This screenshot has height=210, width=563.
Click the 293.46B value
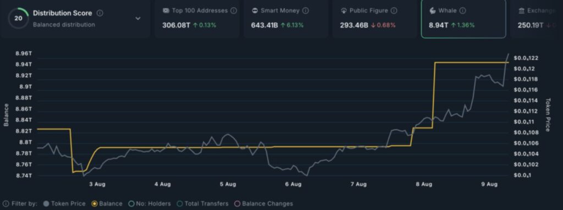354,25
